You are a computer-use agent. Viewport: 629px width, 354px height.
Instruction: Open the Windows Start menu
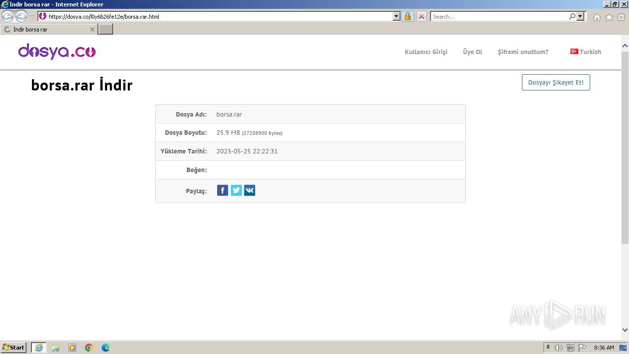coord(14,348)
